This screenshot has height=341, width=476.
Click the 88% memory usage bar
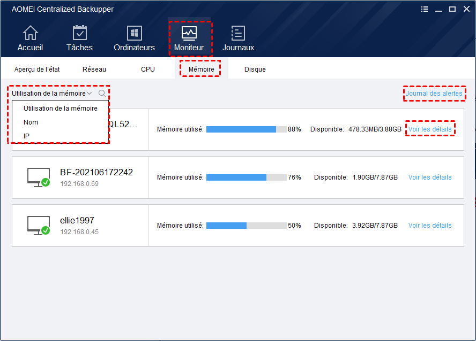pos(247,129)
